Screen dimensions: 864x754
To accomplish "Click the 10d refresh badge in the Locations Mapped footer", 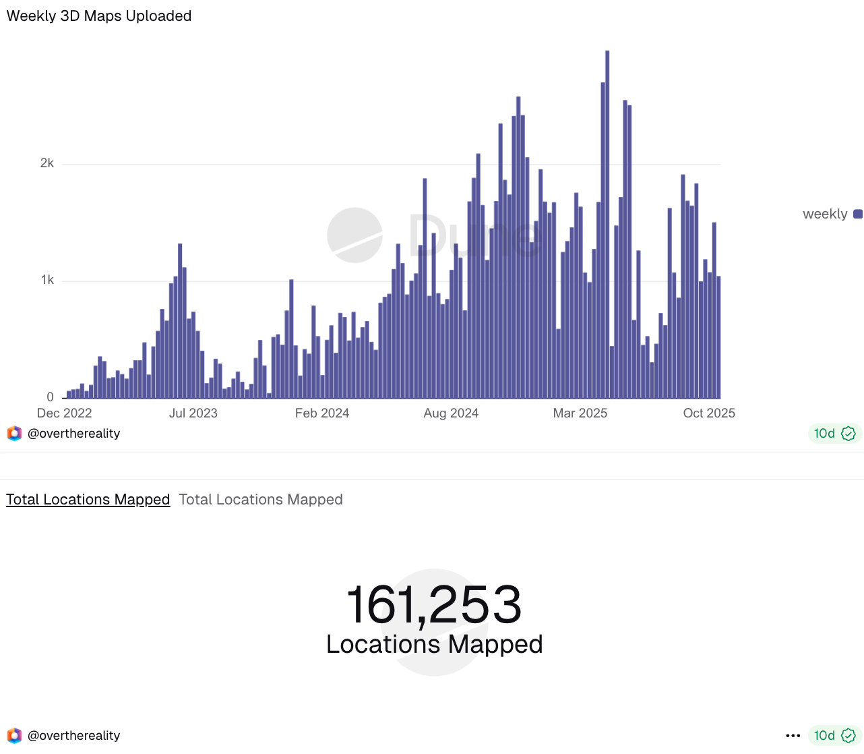I will pos(824,736).
